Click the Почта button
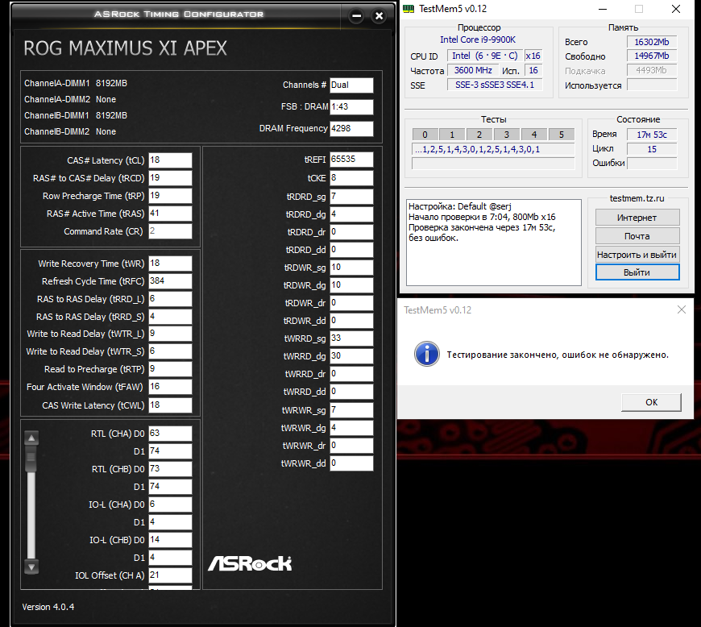This screenshot has width=701, height=627. [x=637, y=236]
